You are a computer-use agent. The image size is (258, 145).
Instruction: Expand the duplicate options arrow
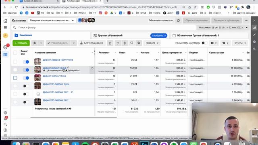(x=41, y=43)
